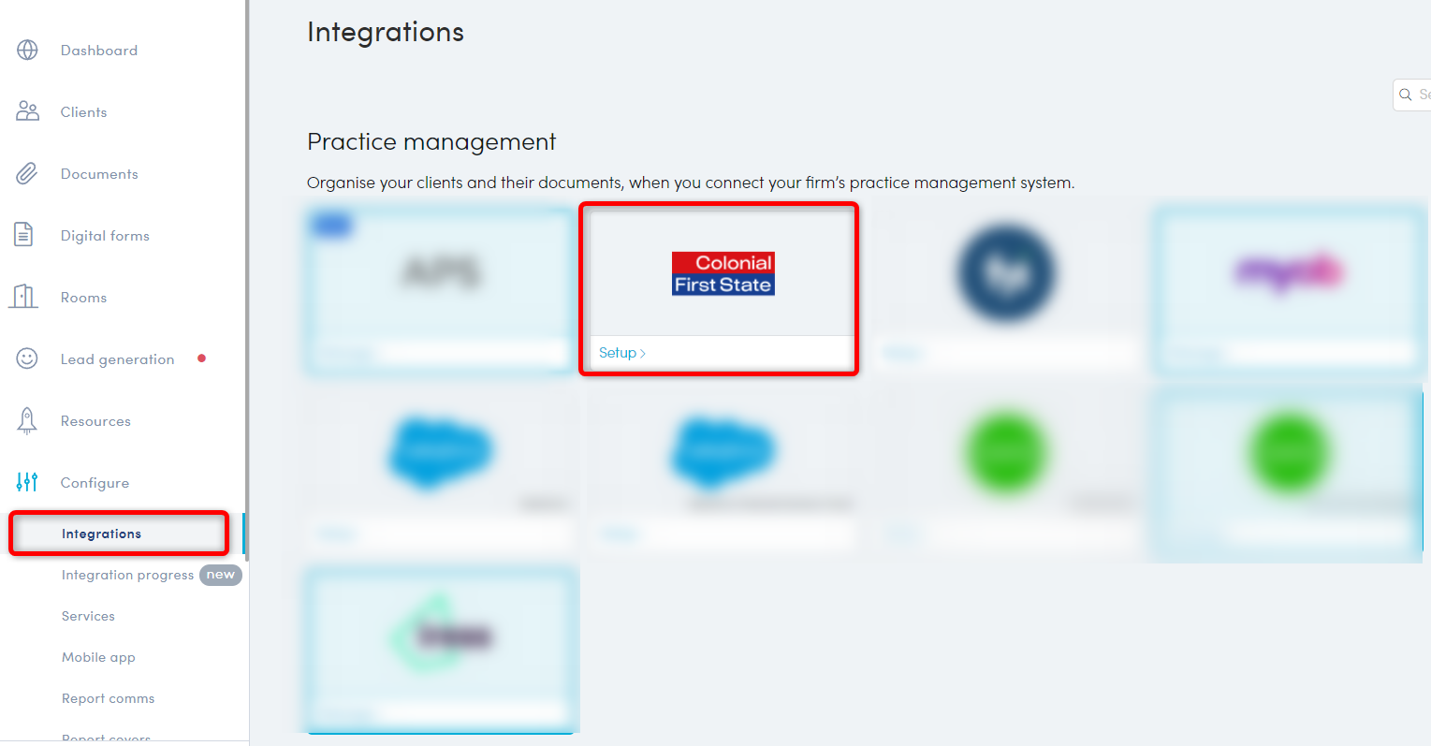Click the blurred MYOB integration card
This screenshot has height=746, width=1431.
click(x=1289, y=290)
